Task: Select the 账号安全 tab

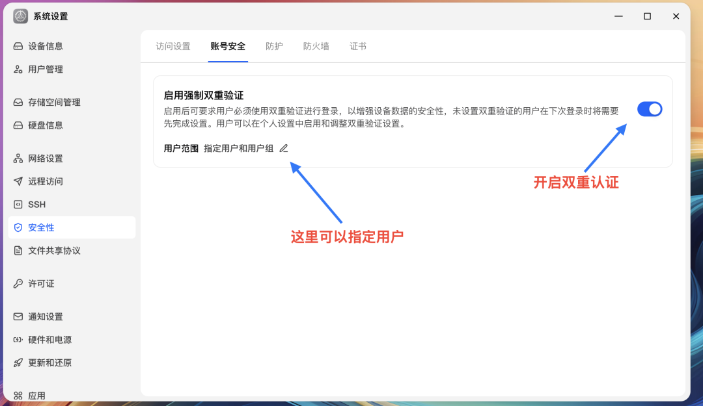Action: tap(228, 47)
